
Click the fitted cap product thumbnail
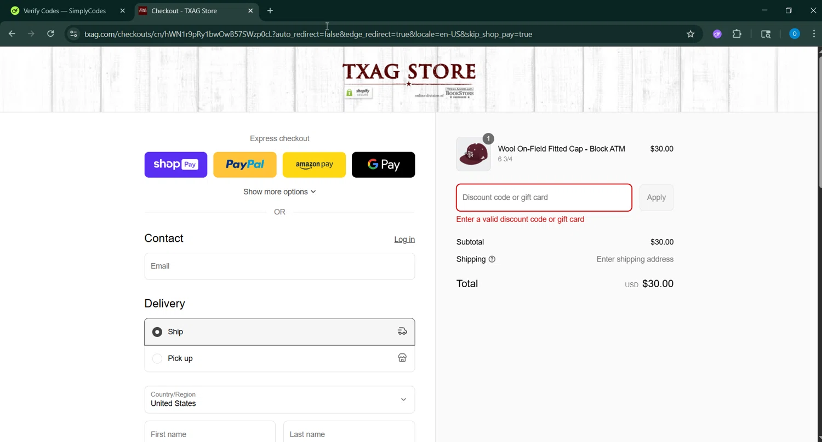[x=473, y=154]
